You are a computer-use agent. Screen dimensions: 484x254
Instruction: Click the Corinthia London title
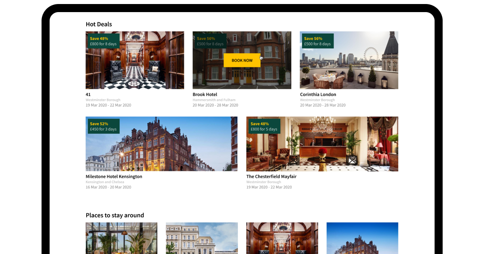[x=318, y=94]
